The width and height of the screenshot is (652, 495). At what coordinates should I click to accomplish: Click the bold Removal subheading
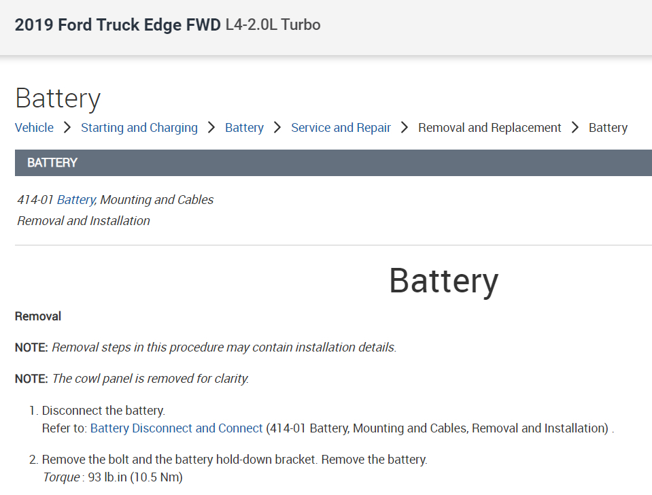tap(38, 316)
